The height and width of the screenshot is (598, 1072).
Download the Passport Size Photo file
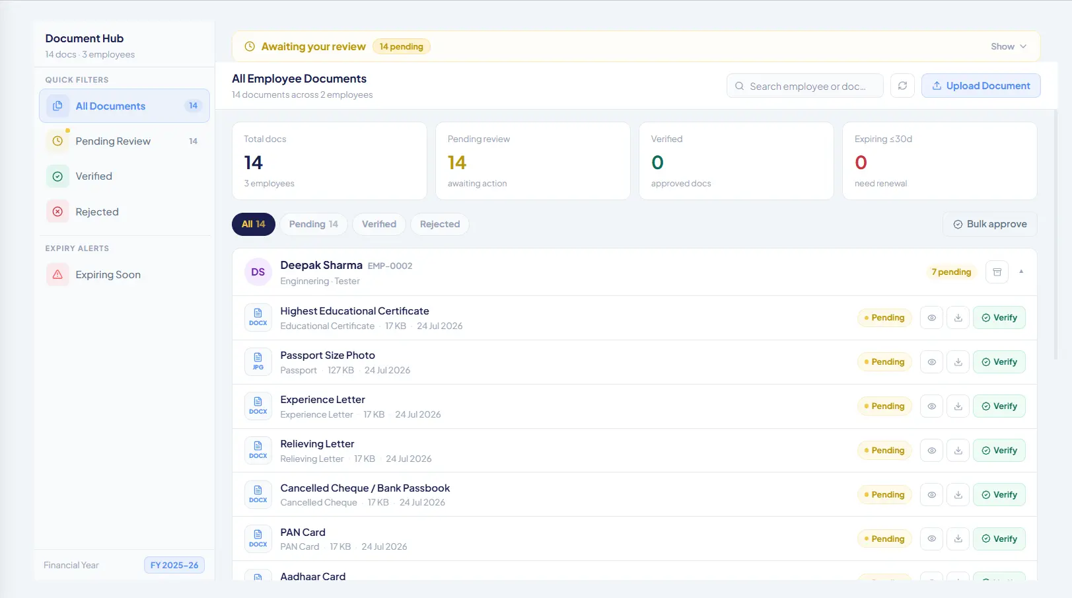[x=958, y=362]
